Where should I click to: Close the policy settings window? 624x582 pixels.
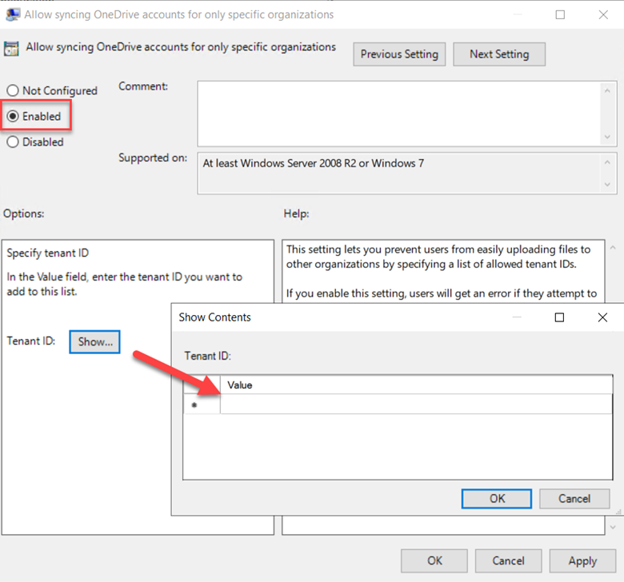click(x=603, y=14)
